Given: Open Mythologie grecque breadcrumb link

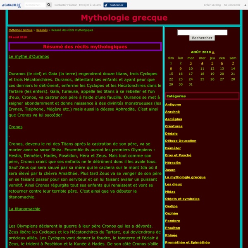Looking at the screenshot, I should (x=21, y=30).
